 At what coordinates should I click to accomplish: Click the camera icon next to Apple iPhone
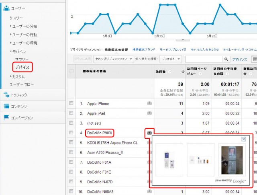coord(149,103)
